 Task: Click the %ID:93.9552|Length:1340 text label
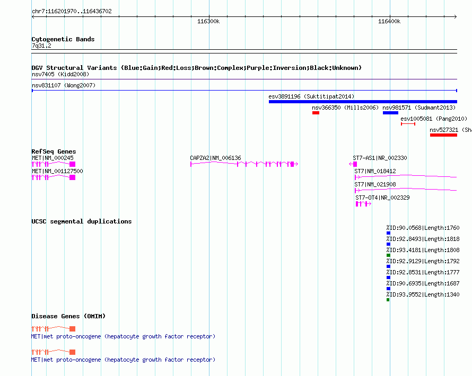pos(423,294)
